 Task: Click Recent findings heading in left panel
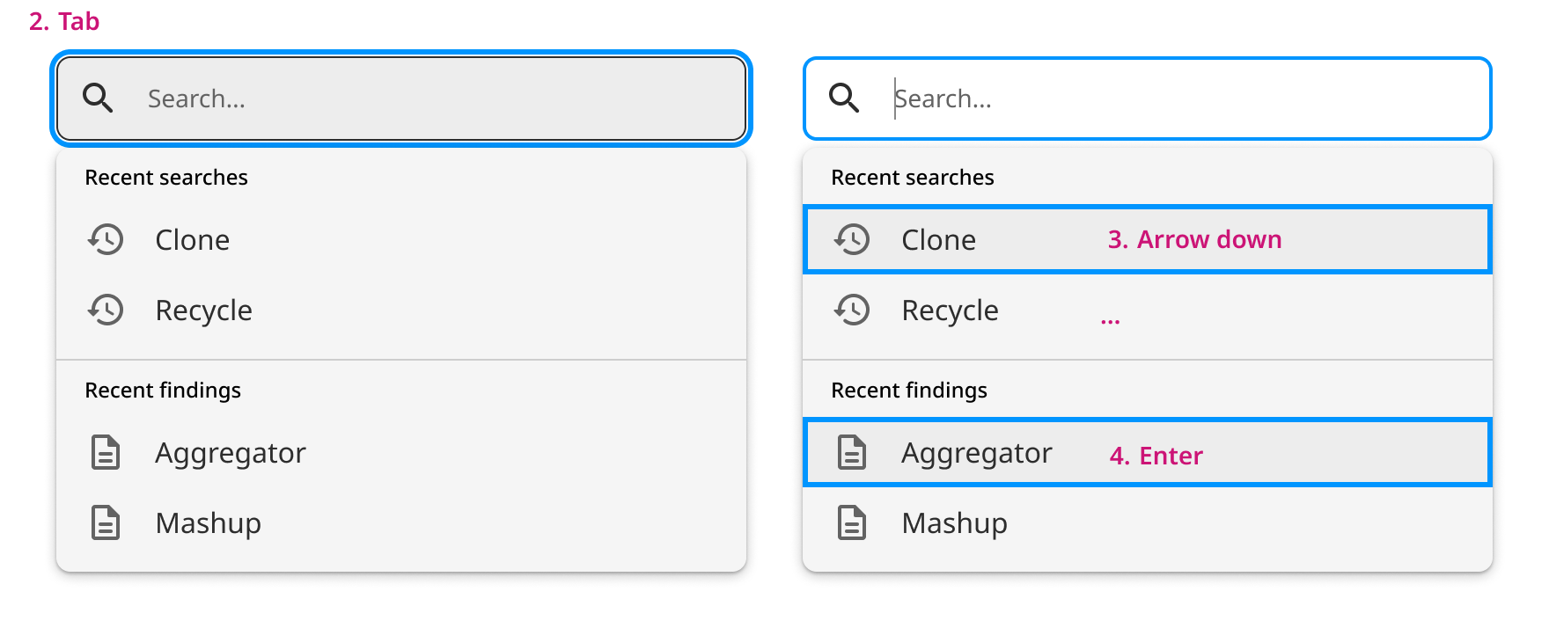tap(163, 391)
